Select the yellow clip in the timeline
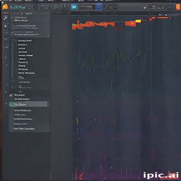This screenshot has height=181, width=181. point(138,21)
